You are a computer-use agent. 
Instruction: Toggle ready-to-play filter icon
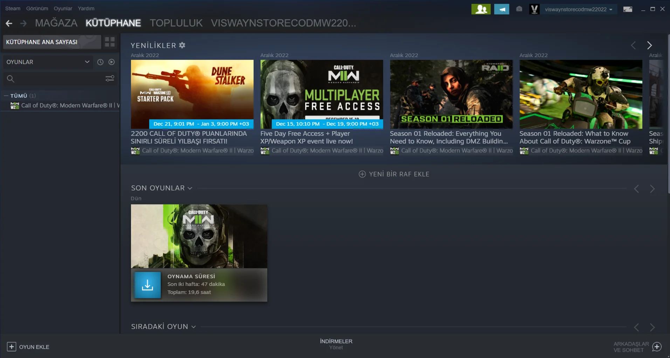111,62
